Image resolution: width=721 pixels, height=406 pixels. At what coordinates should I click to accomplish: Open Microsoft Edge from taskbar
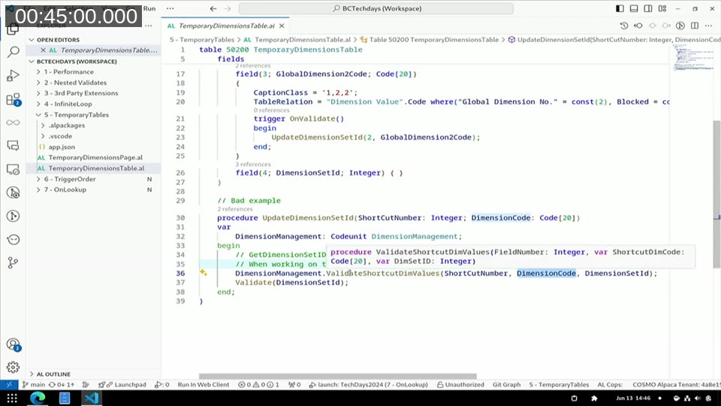tap(38, 398)
